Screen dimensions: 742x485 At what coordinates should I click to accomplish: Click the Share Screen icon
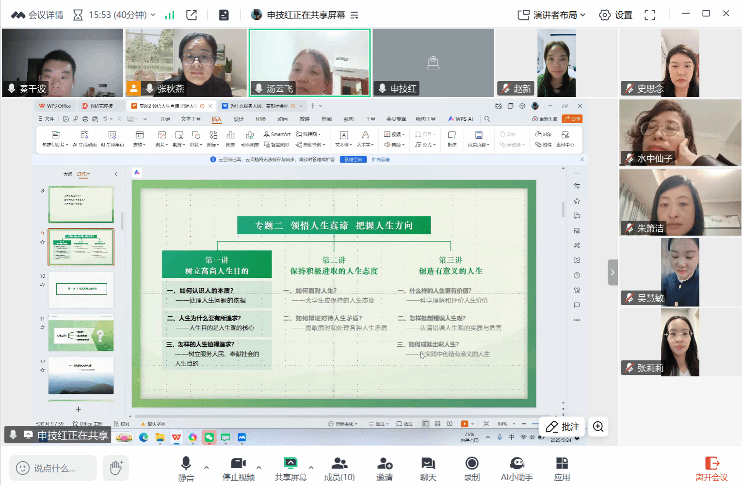(290, 464)
